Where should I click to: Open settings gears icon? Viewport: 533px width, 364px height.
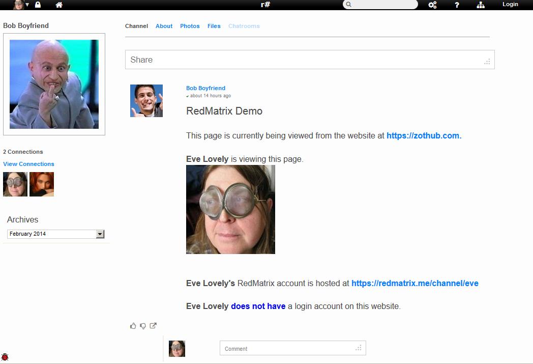pos(432,5)
